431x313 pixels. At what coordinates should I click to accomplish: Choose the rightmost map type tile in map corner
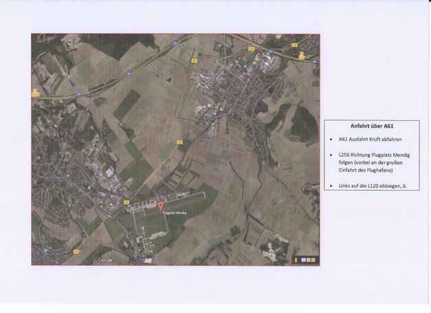(313, 259)
